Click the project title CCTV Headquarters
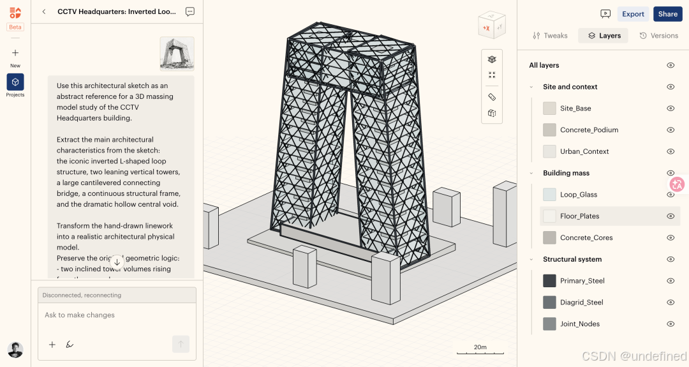This screenshot has height=367, width=689. pyautogui.click(x=117, y=12)
